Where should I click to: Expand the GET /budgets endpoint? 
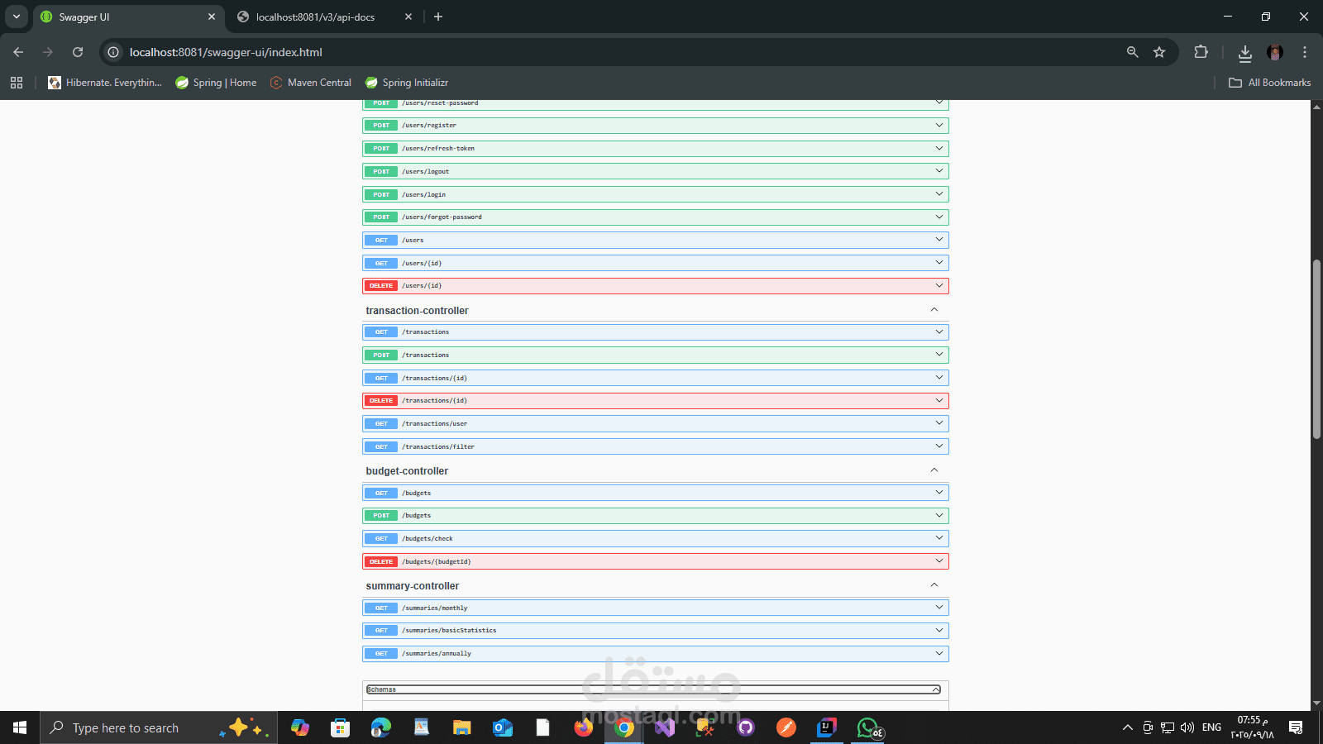(656, 493)
